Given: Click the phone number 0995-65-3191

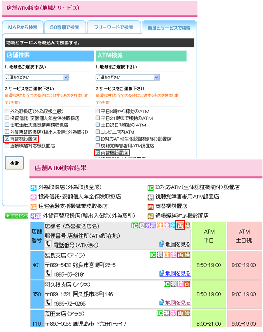Looking at the screenshot, I should [69, 275].
